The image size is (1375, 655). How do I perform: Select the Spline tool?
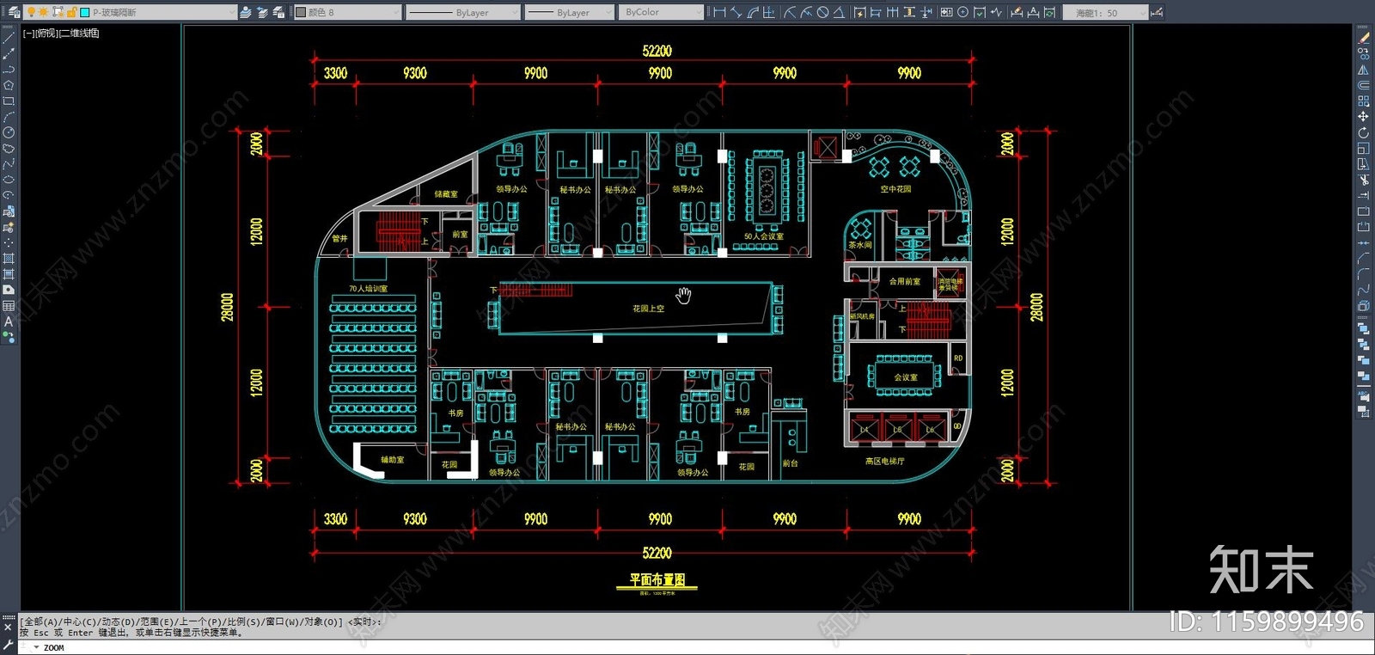9,163
